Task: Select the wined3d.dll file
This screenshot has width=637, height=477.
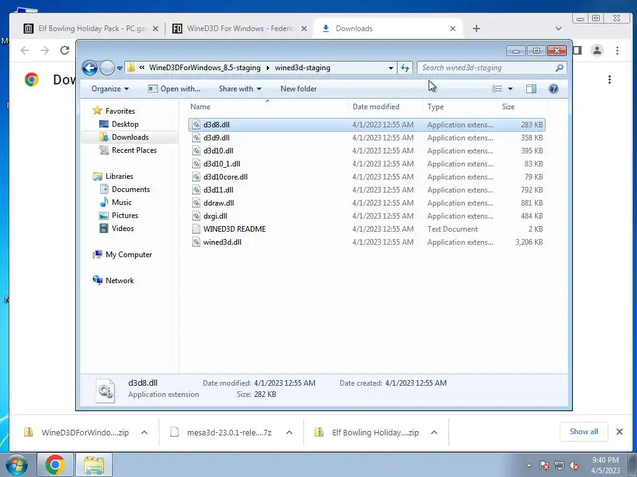Action: 367,242
